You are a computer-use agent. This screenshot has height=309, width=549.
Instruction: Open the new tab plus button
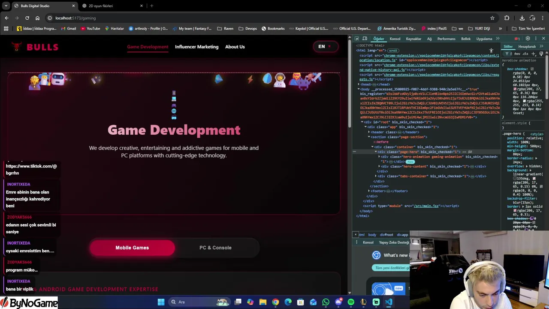point(151,6)
